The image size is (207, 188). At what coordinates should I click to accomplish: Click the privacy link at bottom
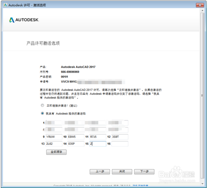click(140, 186)
